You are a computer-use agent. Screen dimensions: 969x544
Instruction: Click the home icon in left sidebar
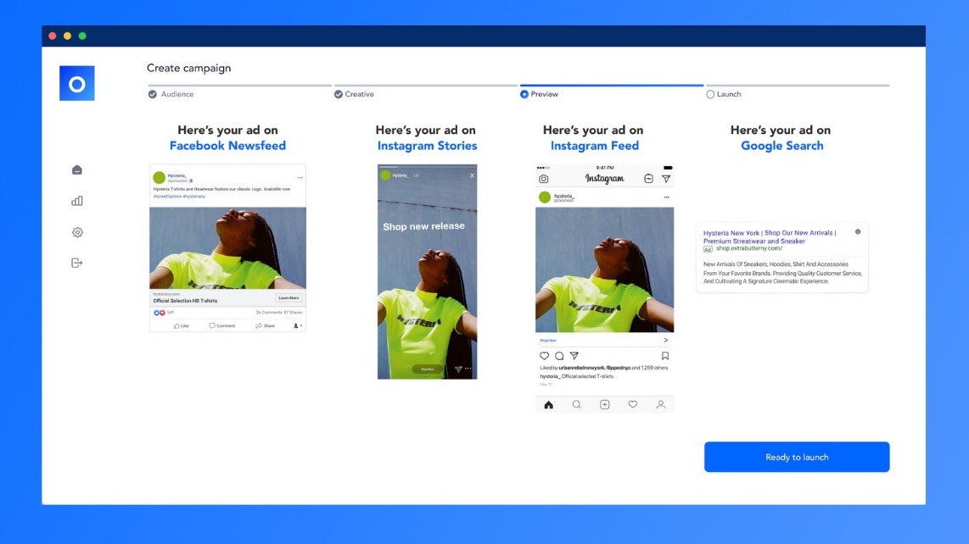(77, 170)
